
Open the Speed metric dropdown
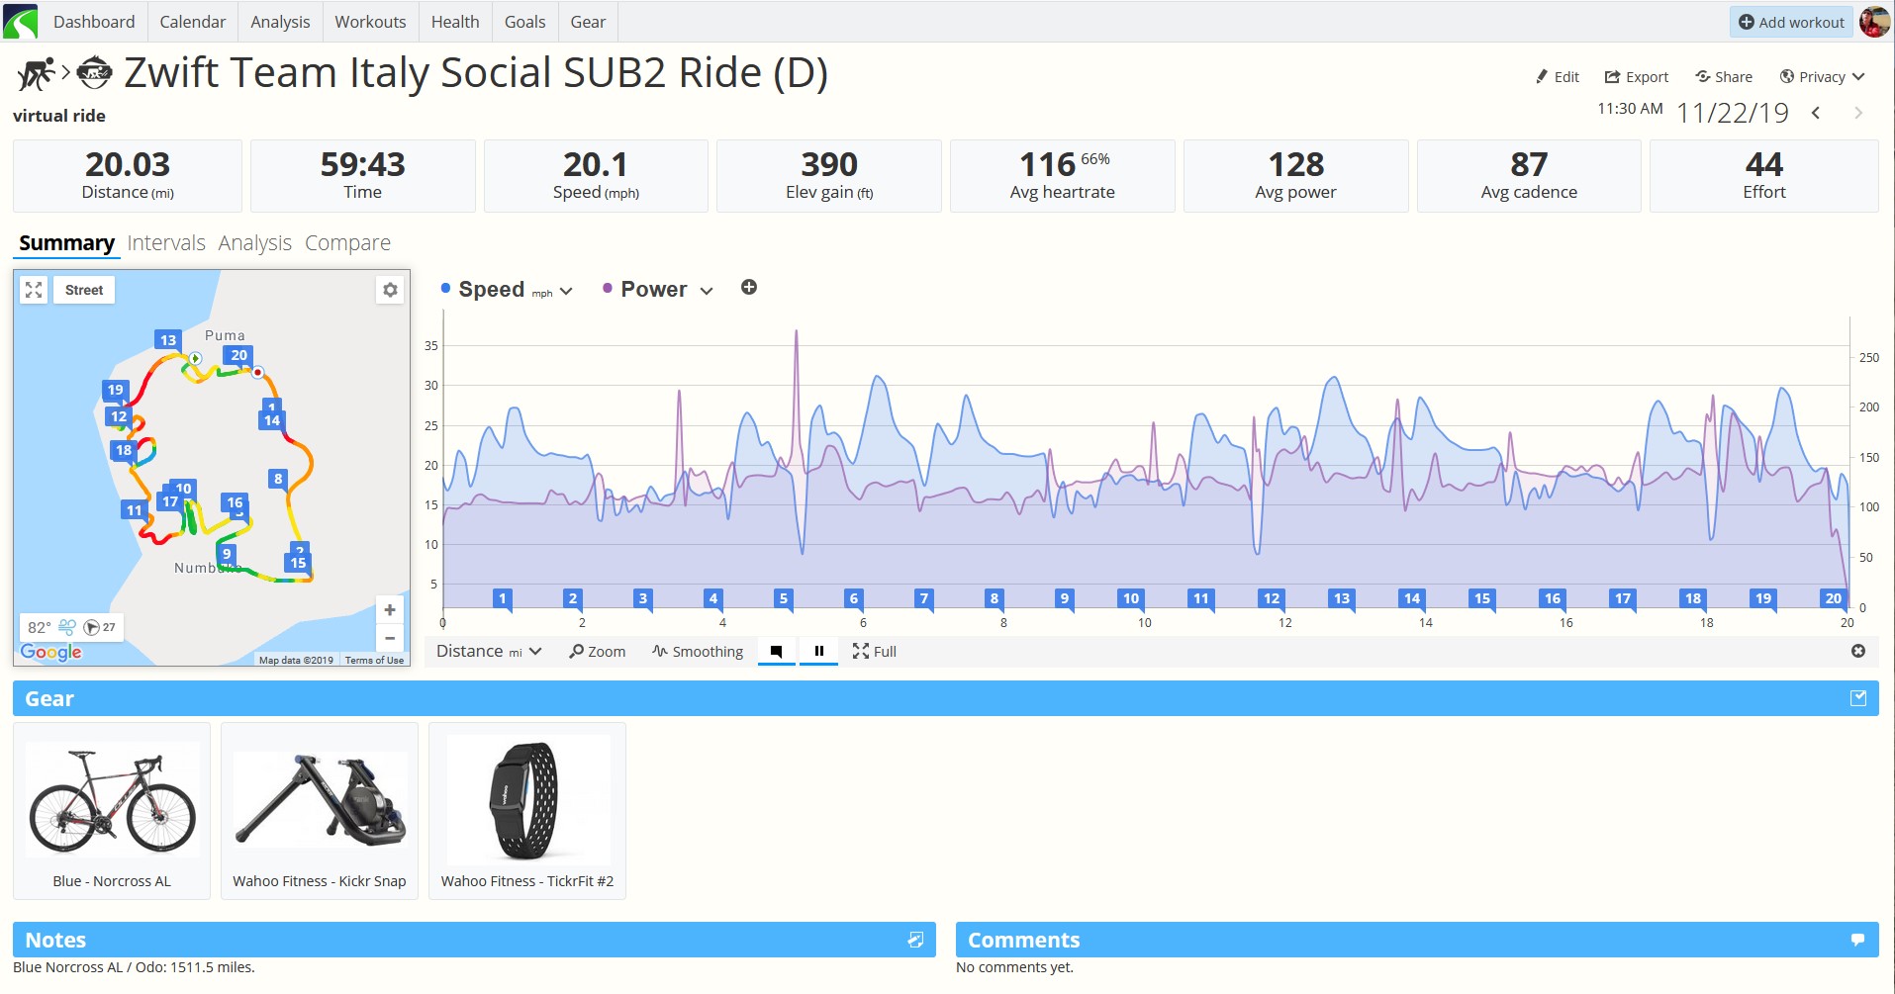[x=507, y=290]
